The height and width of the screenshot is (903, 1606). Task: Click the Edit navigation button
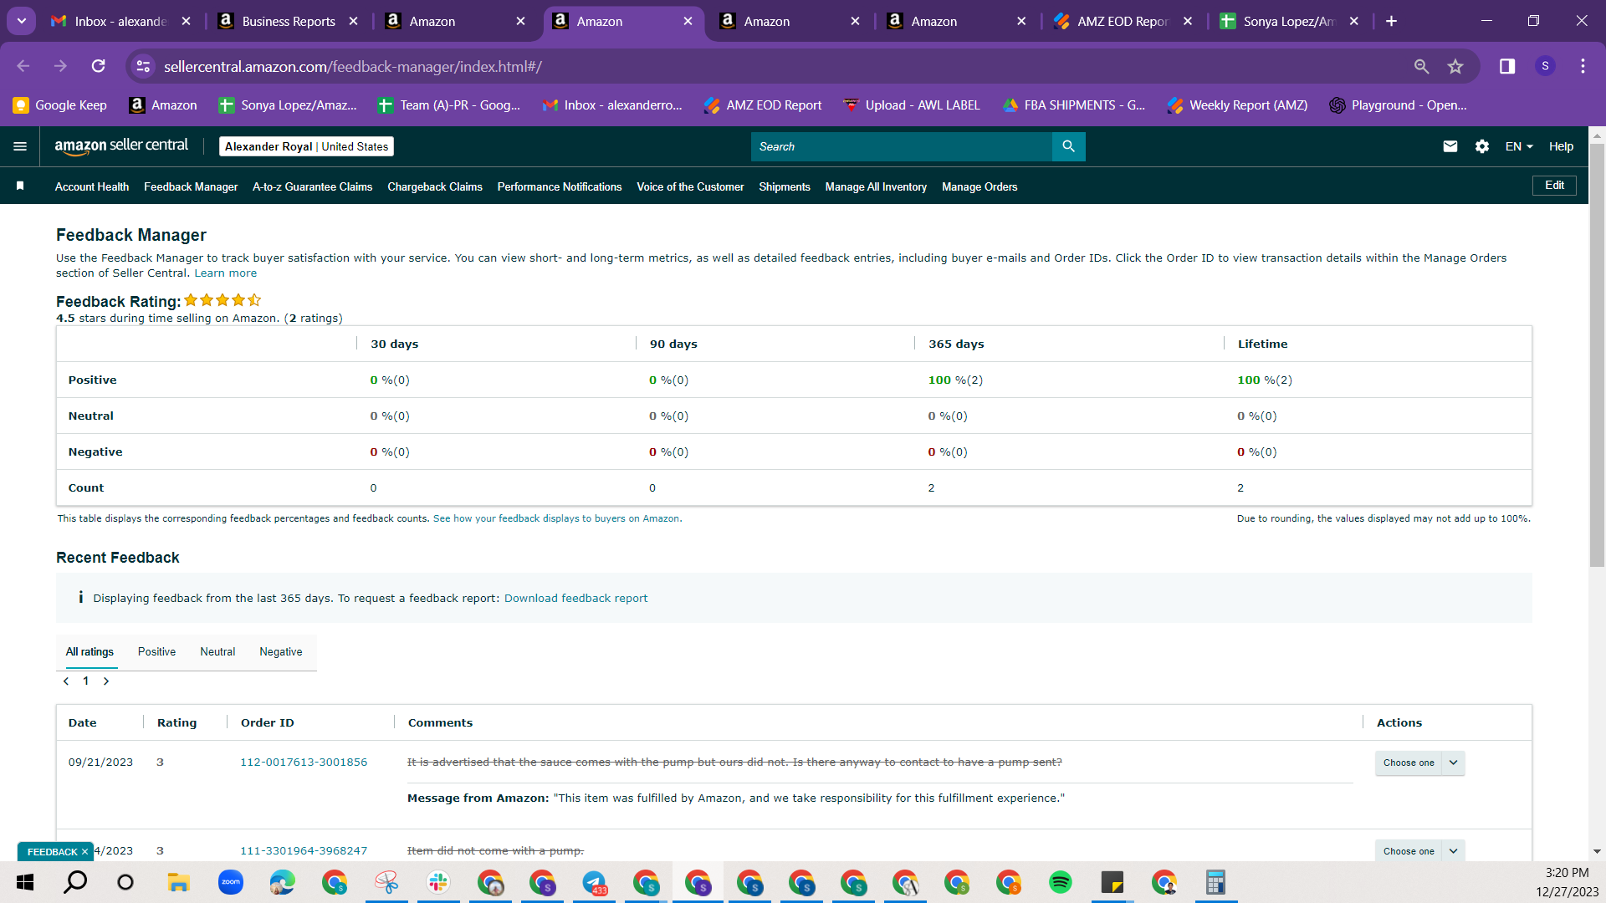pos(1554,186)
